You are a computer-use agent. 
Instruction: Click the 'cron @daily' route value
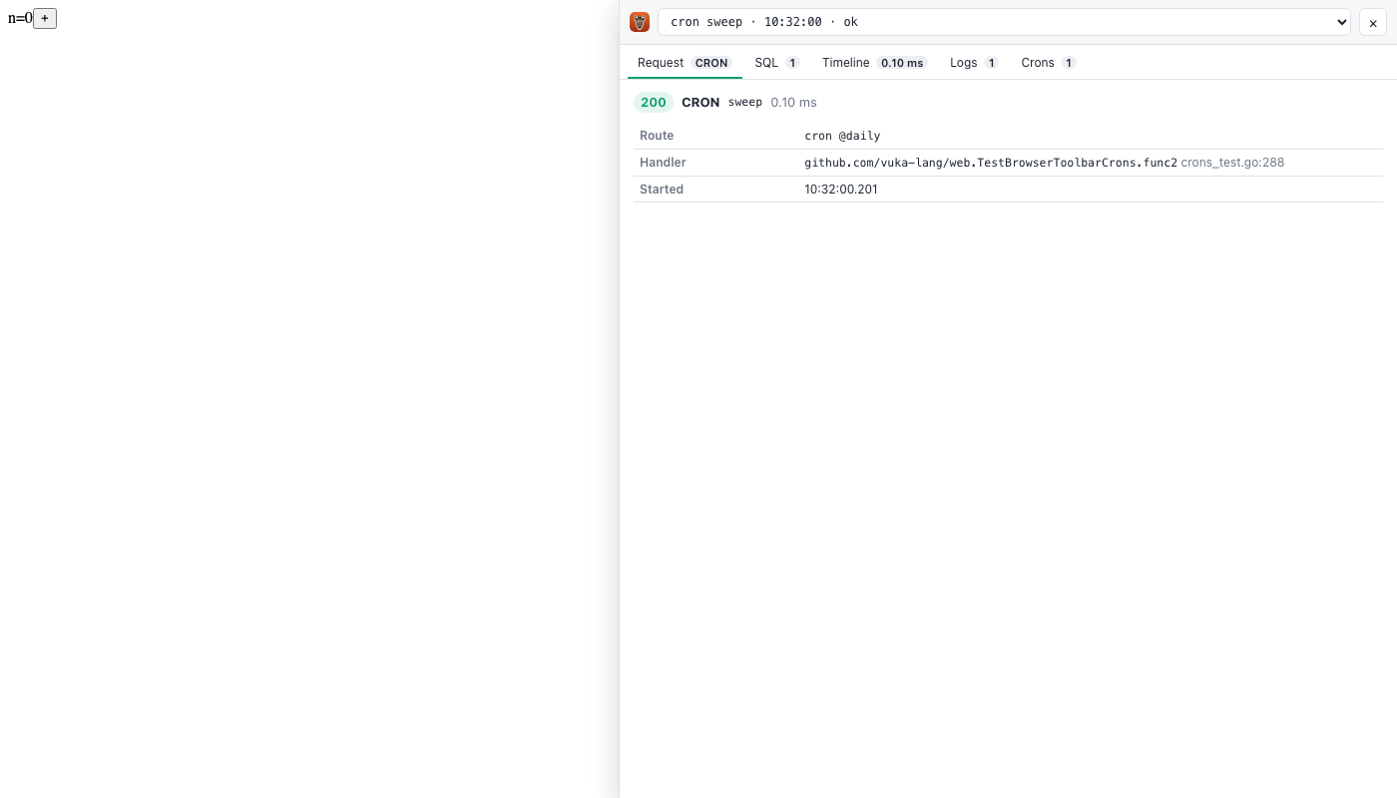click(842, 136)
